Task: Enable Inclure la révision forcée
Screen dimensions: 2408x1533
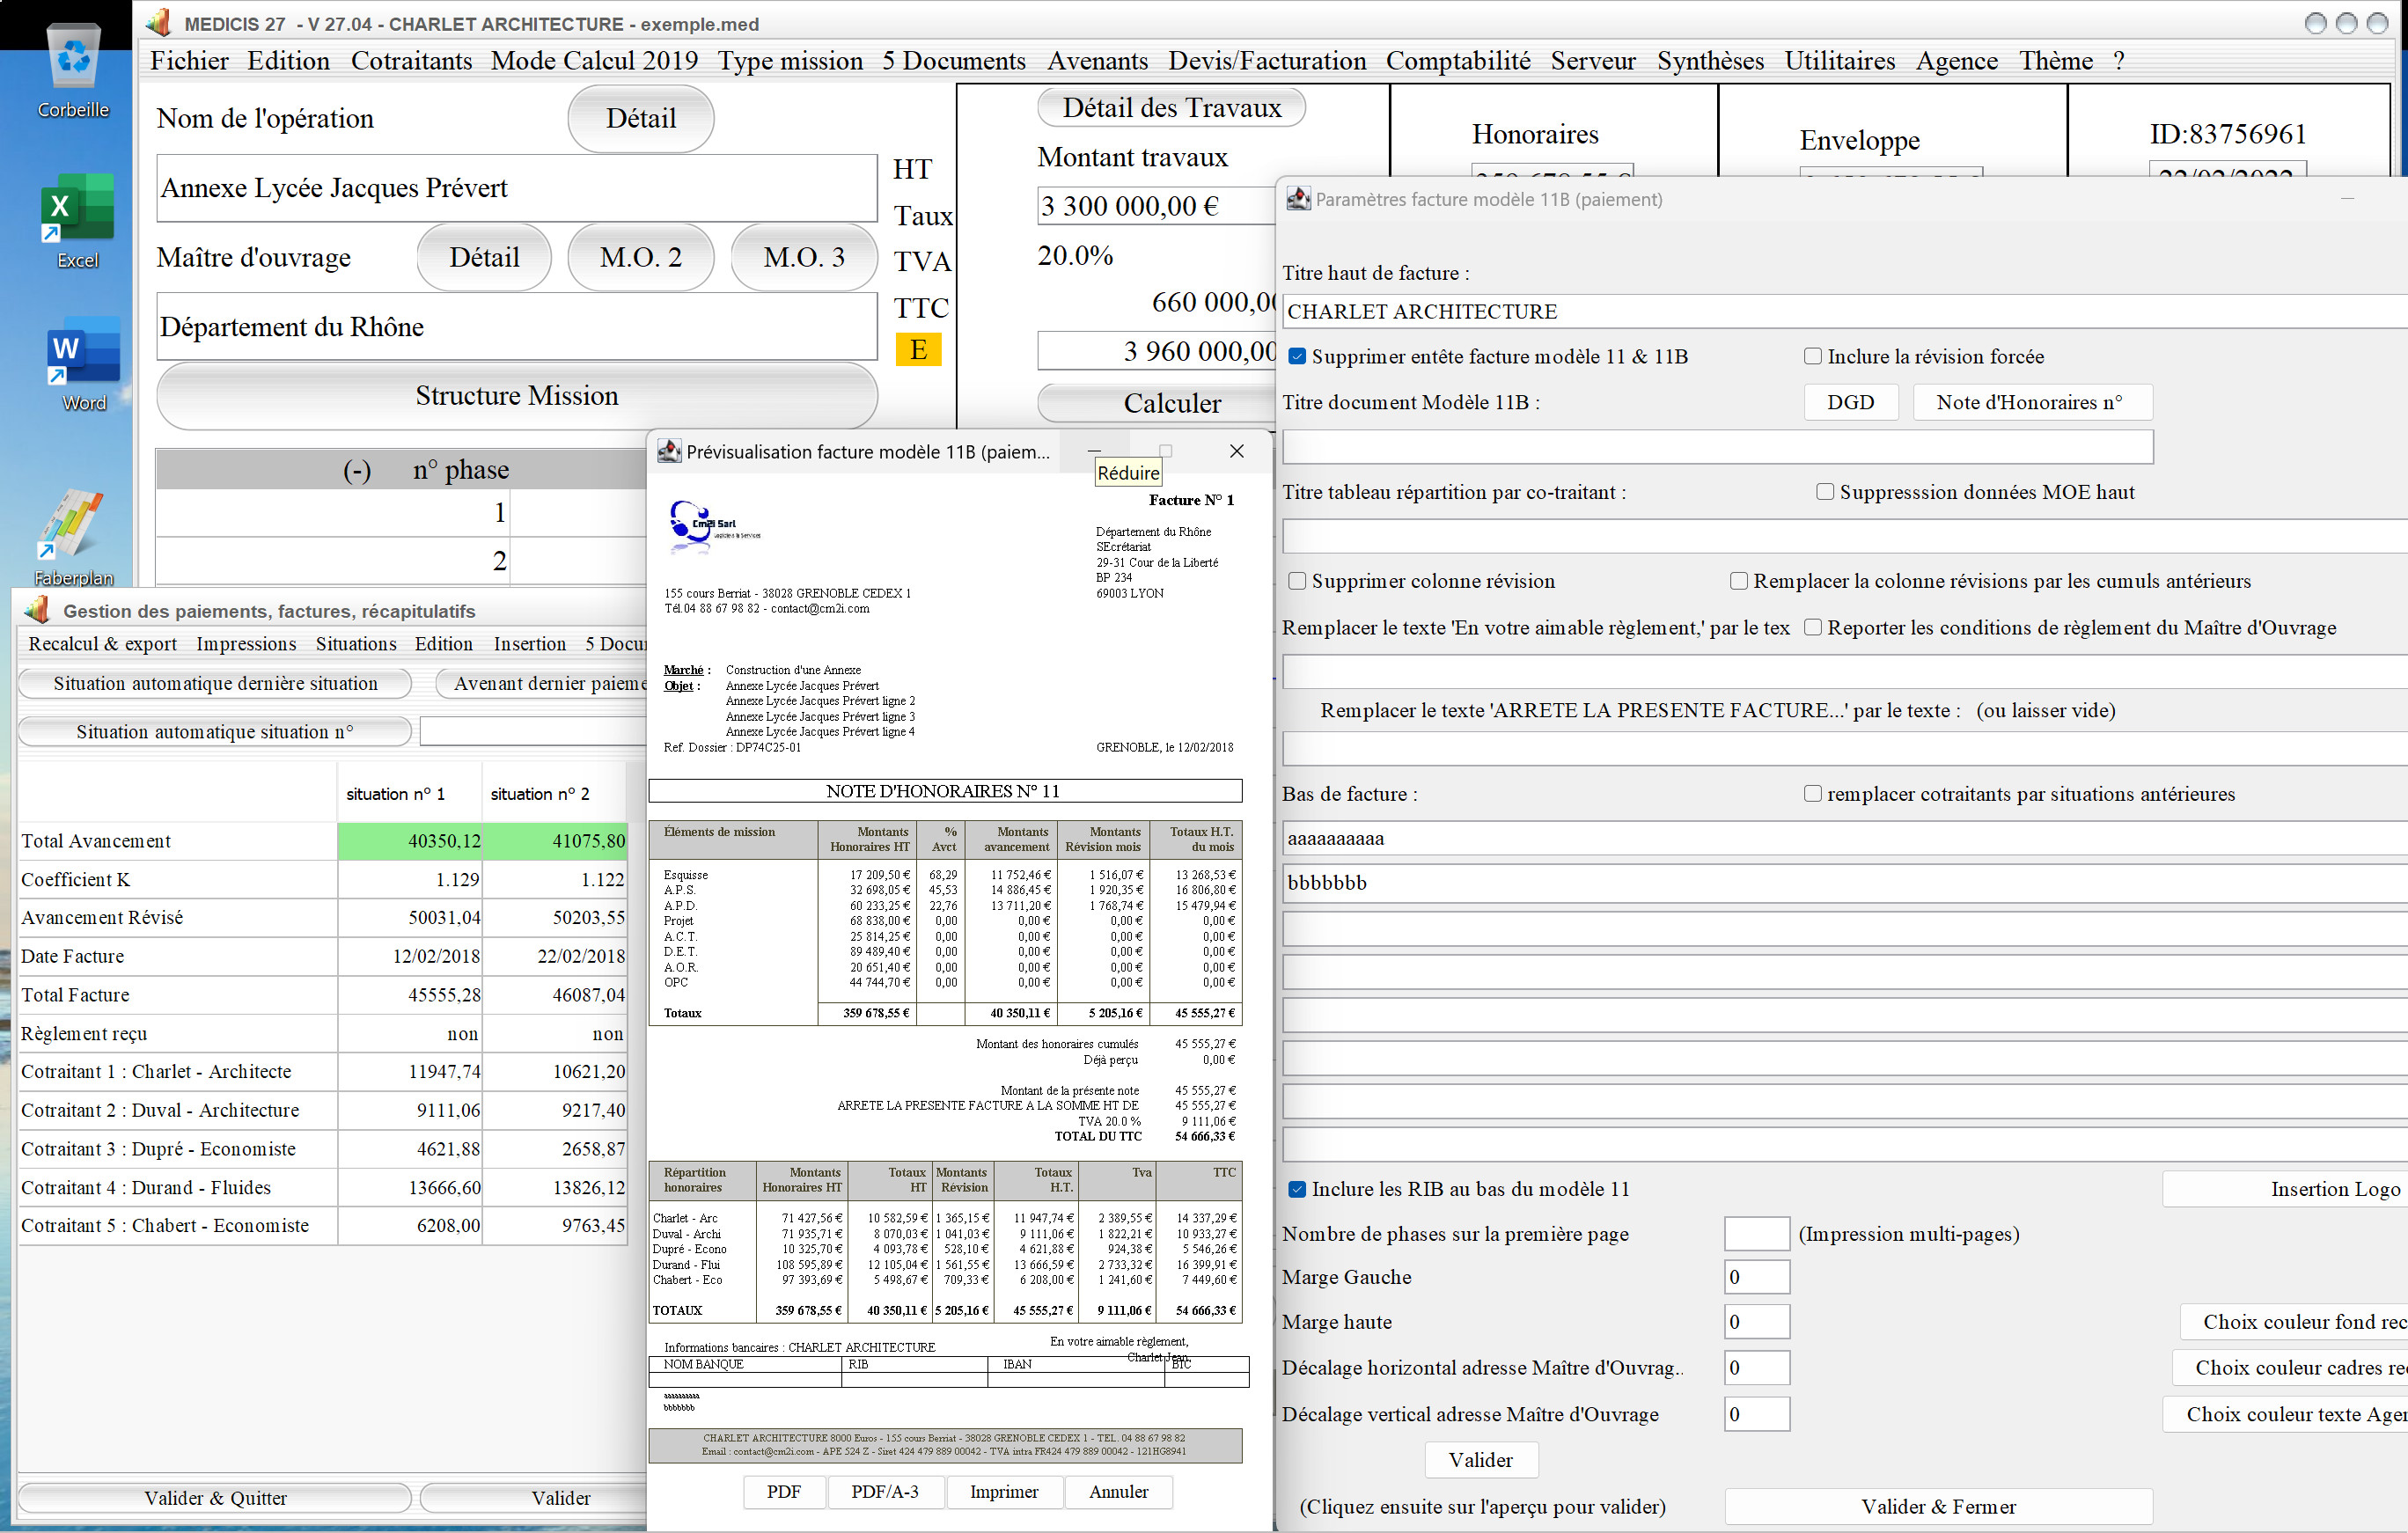Action: (x=1812, y=356)
